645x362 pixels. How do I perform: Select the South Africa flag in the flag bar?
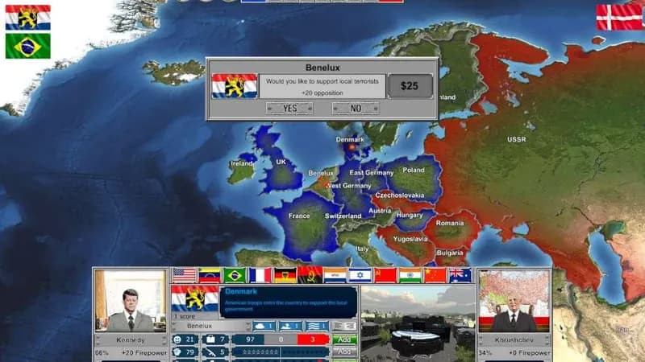[335, 275]
